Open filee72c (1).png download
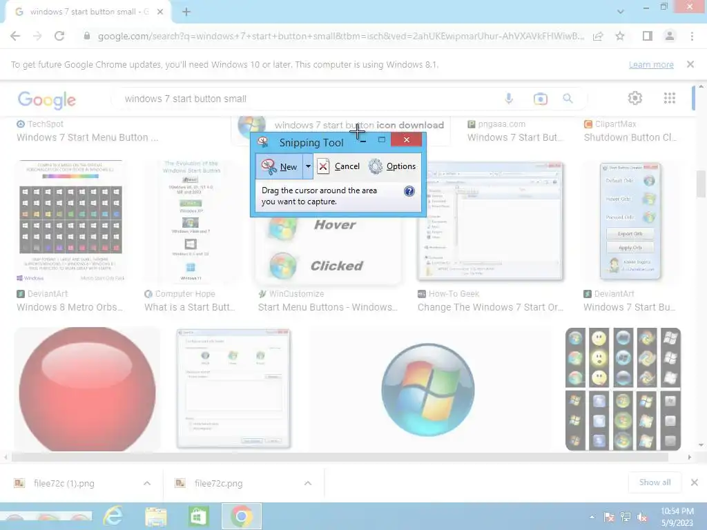This screenshot has height=530, width=707. point(64,483)
